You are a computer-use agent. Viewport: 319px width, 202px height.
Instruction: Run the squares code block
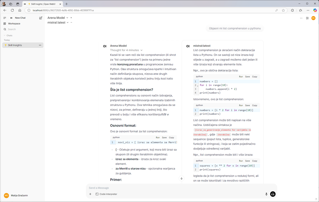click(241, 161)
